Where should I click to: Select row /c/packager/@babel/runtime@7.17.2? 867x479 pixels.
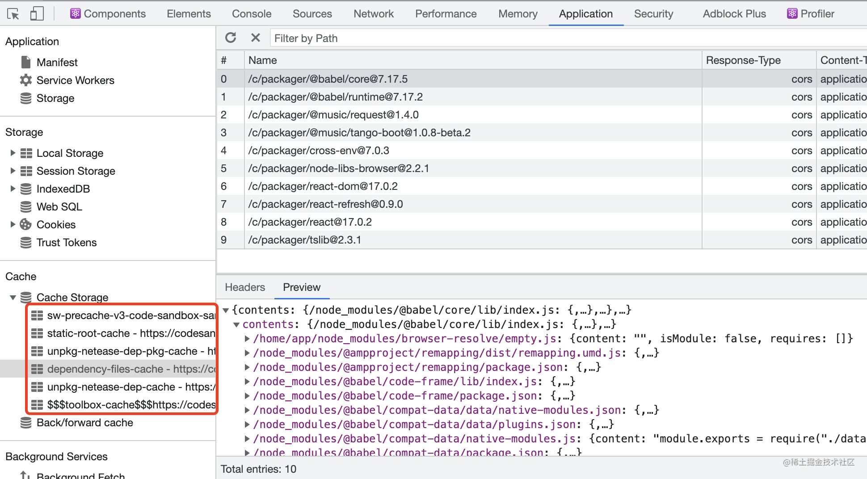pyautogui.click(x=542, y=97)
